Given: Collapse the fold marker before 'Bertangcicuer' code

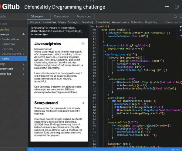Looking at the screenshot, I should [x=105, y=55].
